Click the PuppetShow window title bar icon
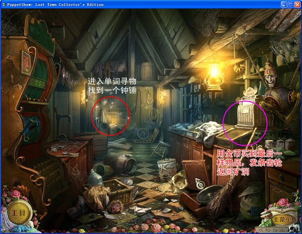302x234 pixels. [x=4, y=4]
